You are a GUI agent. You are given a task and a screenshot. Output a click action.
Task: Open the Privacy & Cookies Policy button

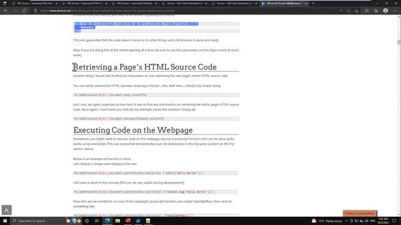pyautogui.click(x=360, y=213)
